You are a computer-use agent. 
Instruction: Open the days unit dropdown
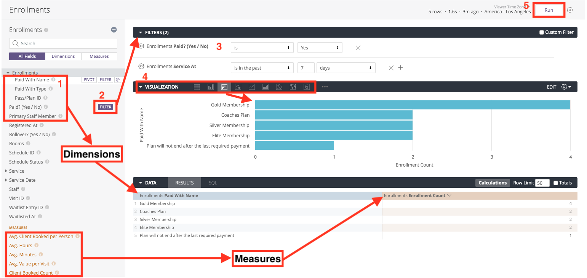coord(346,68)
